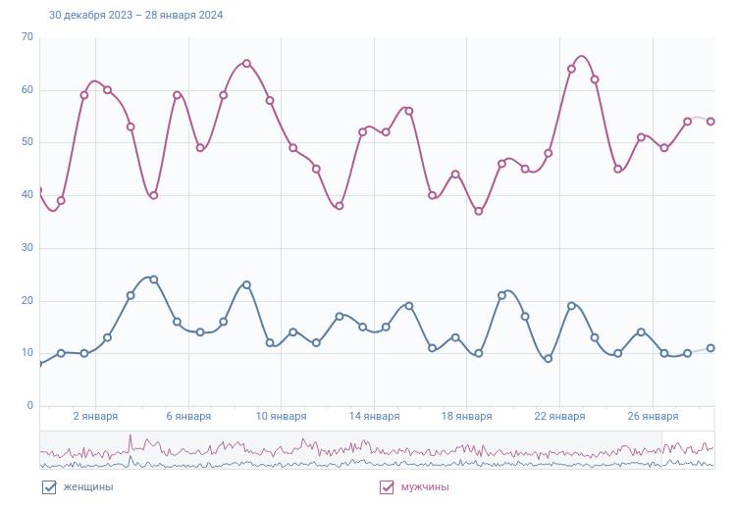Select men's peak data point at 65

tap(246, 64)
